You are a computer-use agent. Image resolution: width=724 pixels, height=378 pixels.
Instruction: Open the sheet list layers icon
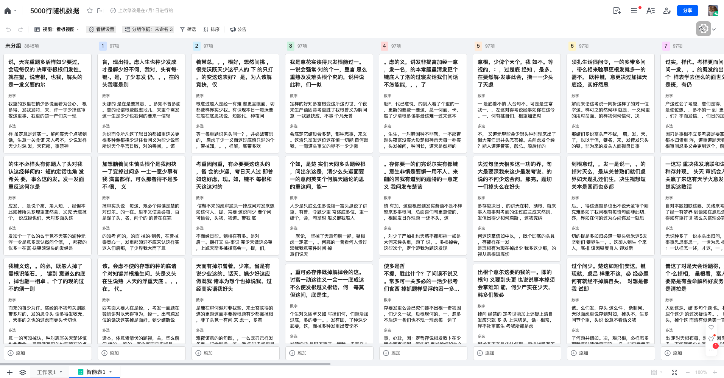point(23,372)
